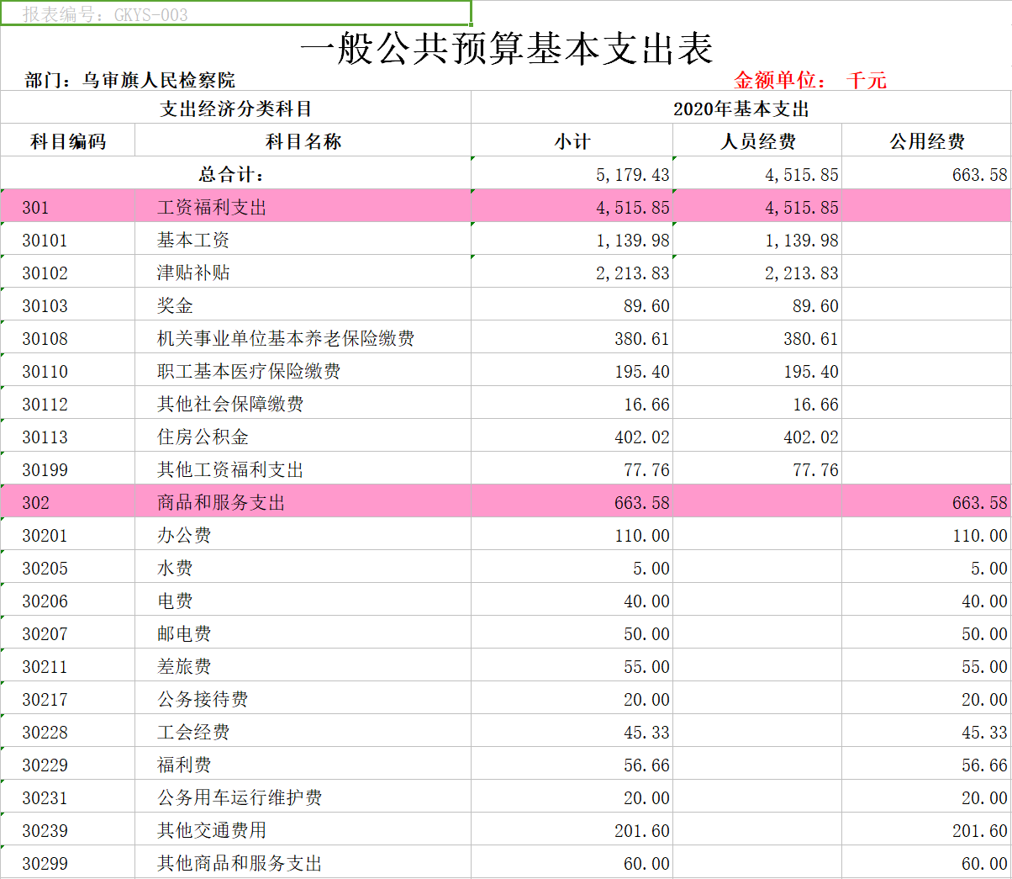This screenshot has height=879, width=1012.
Task: Select the 部门：乌审旗人民检察院 cell
Action: [130, 80]
